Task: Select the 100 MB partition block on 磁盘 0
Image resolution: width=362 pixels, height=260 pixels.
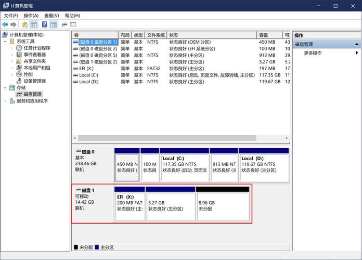Action: point(150,165)
